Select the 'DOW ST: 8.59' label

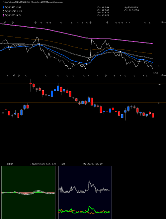coord(13,7)
